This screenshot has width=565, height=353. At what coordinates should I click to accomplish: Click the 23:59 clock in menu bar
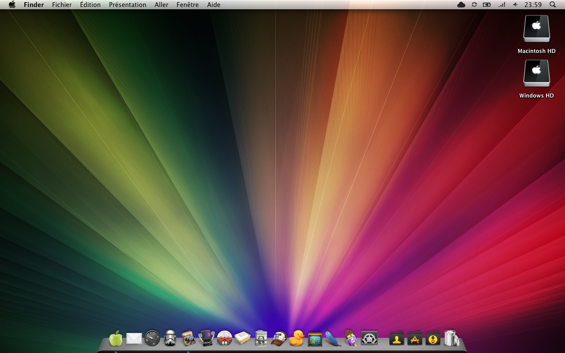(x=533, y=5)
